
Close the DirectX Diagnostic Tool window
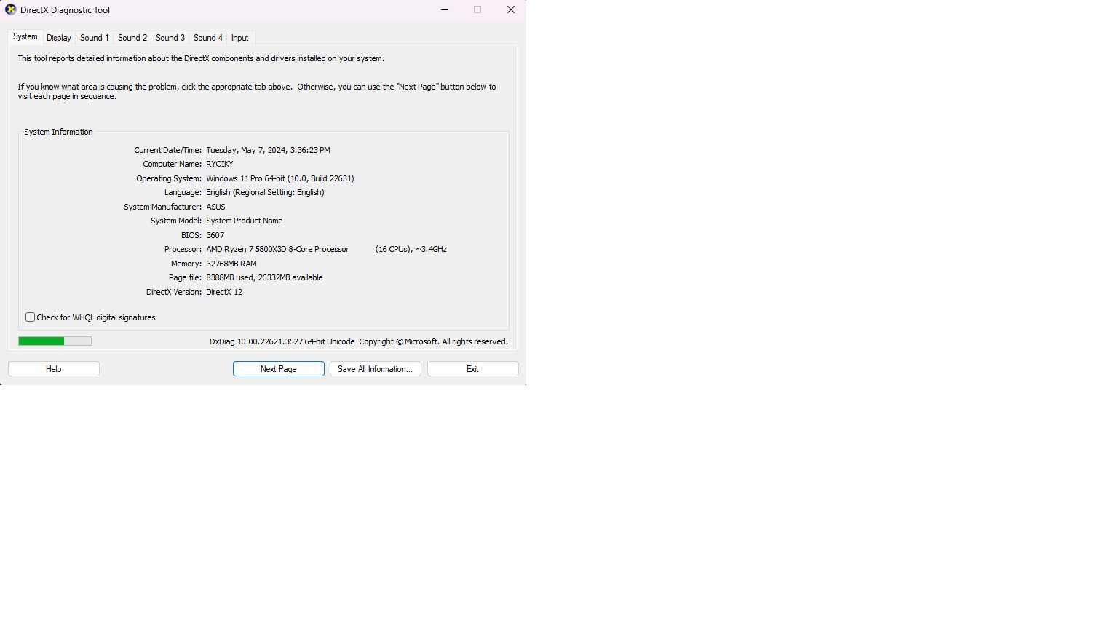pyautogui.click(x=511, y=10)
